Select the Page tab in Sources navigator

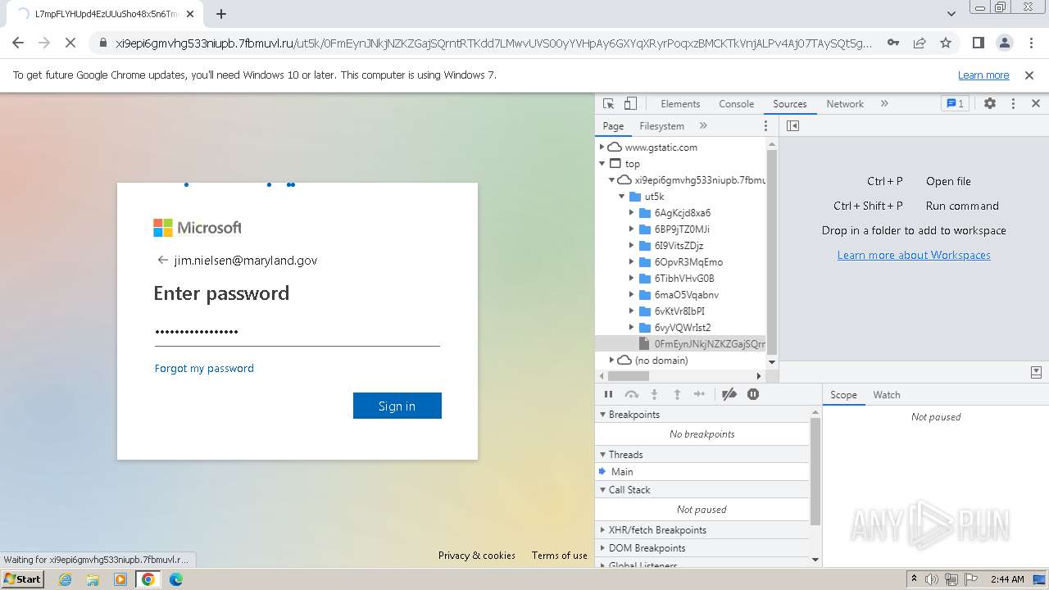click(613, 126)
